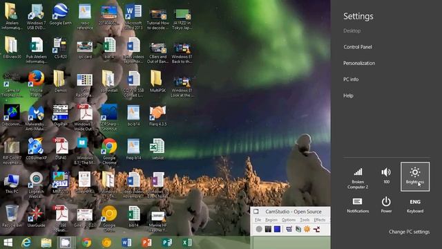Click the blue Stop button in CamStudio
The width and height of the screenshot is (442, 249).
(x=277, y=229)
